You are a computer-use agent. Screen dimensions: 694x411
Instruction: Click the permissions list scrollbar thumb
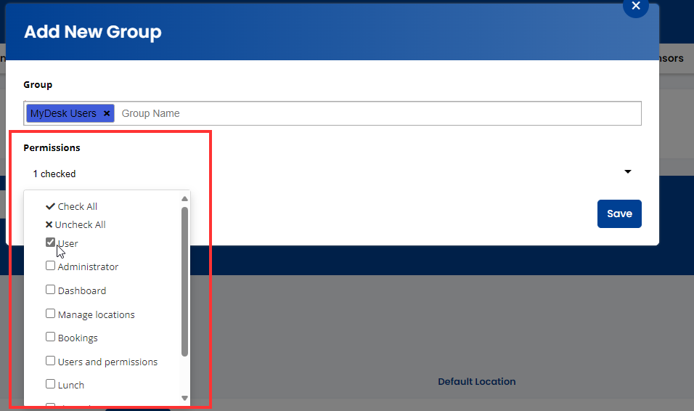184,282
